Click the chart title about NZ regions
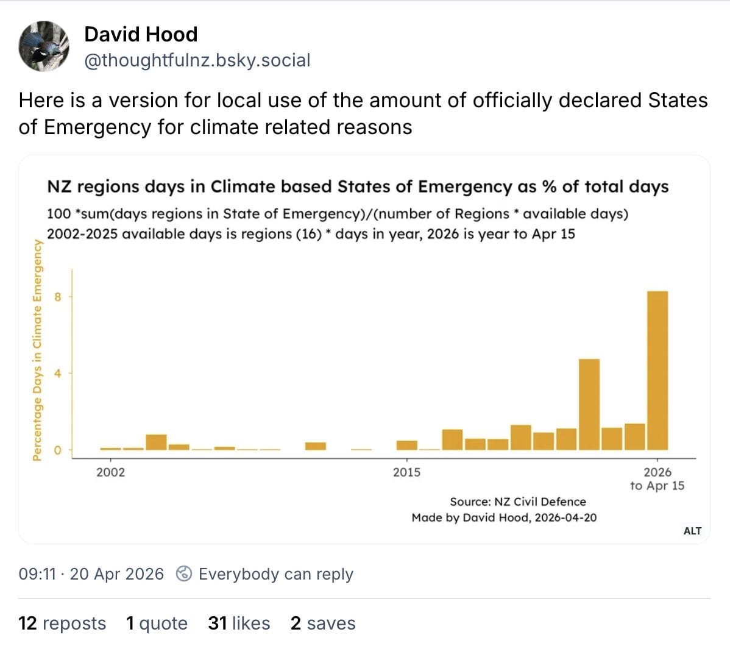 (358, 186)
